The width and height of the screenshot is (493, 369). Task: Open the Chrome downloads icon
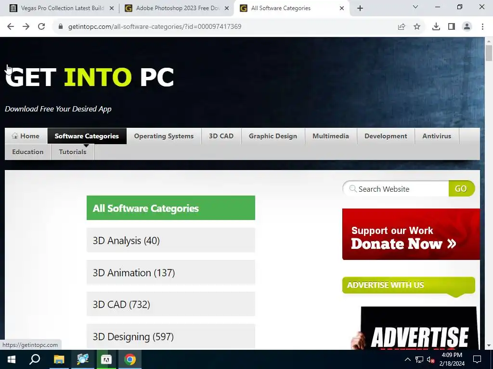coord(436,27)
